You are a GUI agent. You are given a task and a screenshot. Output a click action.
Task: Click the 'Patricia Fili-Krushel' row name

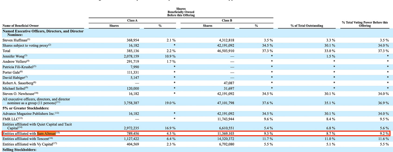tap(19, 67)
